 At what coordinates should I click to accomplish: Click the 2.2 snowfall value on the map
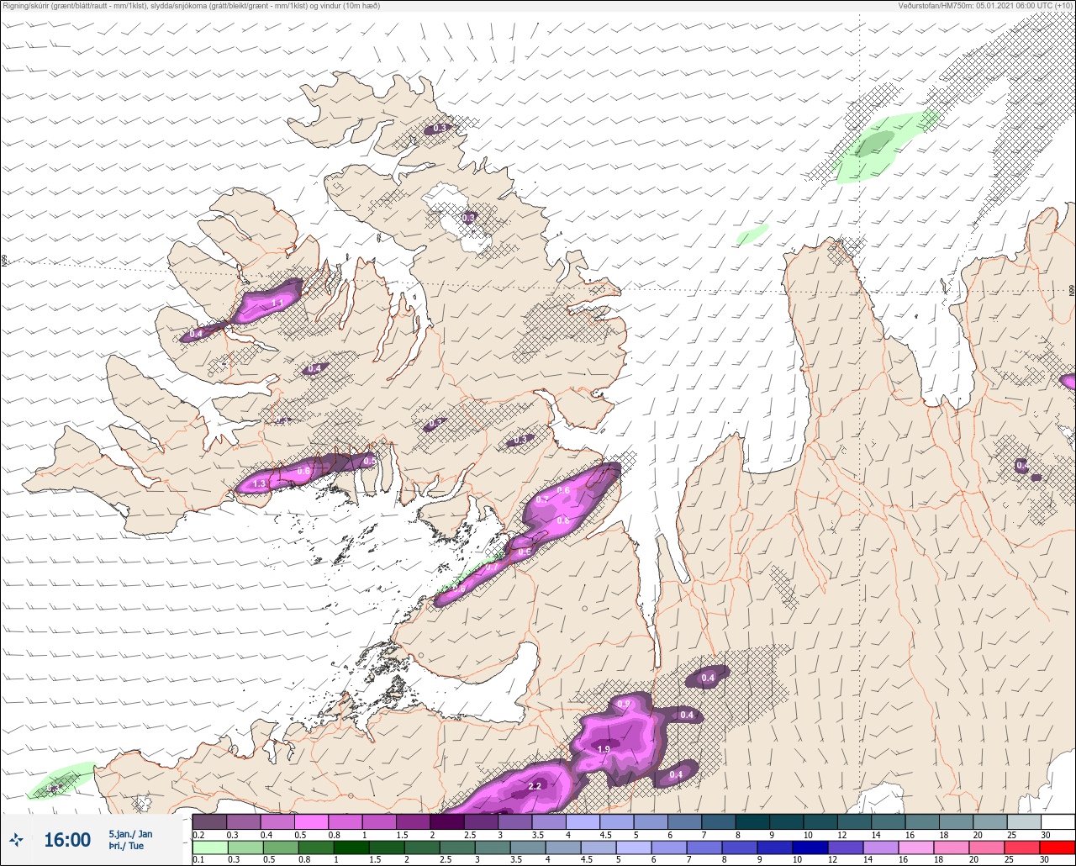535,787
